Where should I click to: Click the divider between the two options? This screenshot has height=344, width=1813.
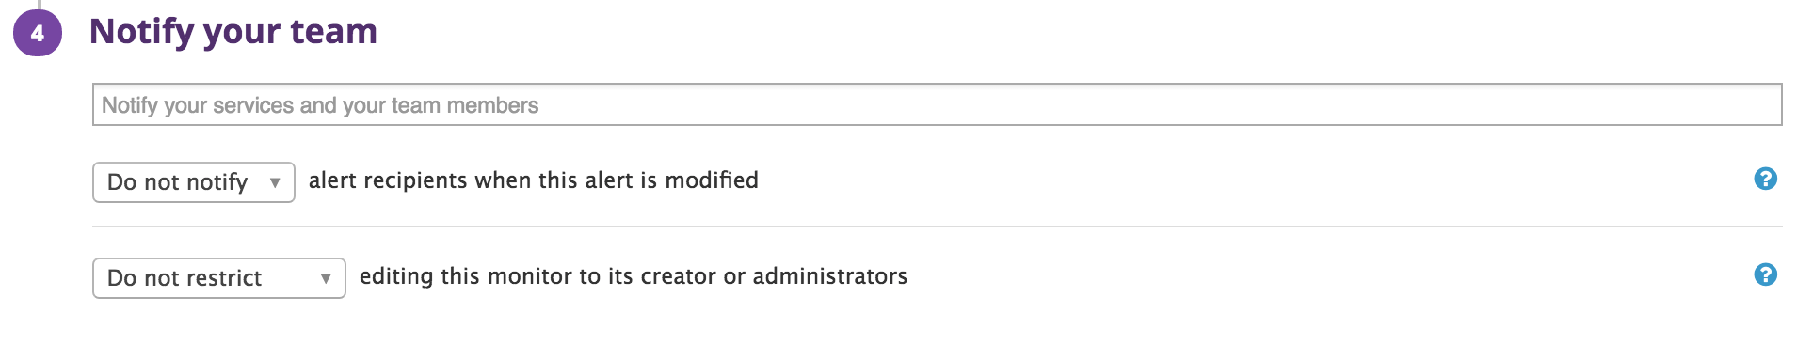938,227
